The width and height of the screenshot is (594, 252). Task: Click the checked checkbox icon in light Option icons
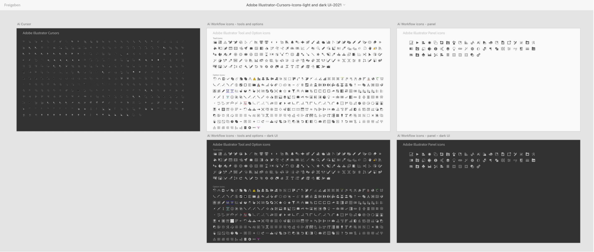pyautogui.click(x=241, y=85)
